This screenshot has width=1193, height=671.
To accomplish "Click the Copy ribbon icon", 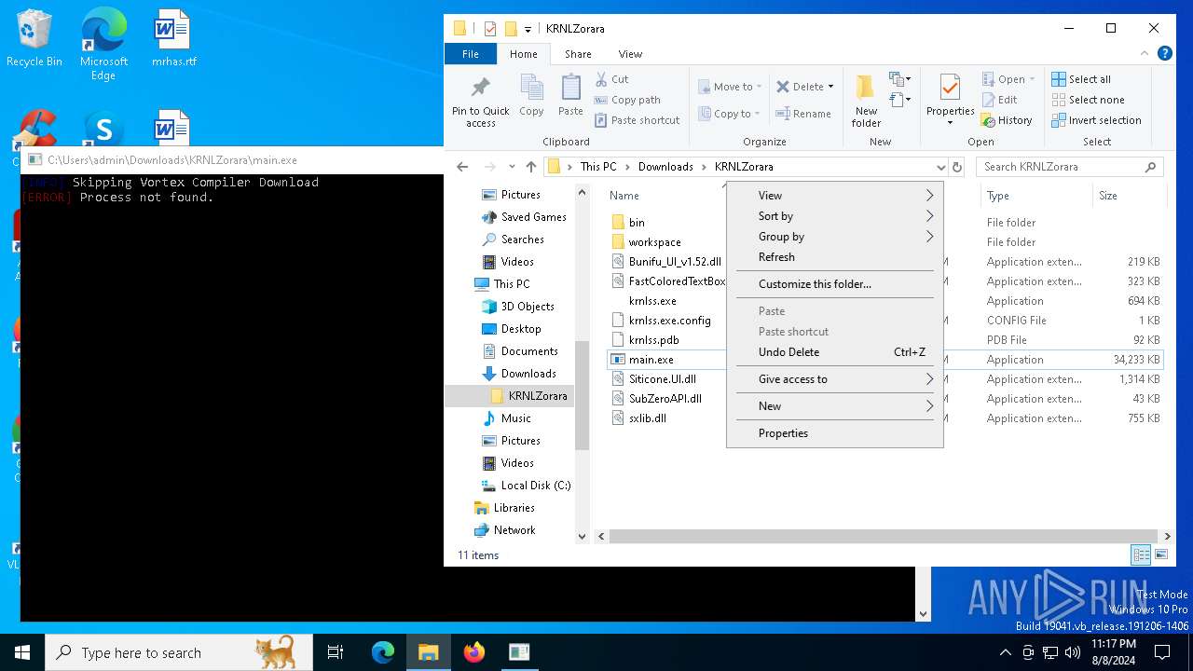I will point(531,88).
